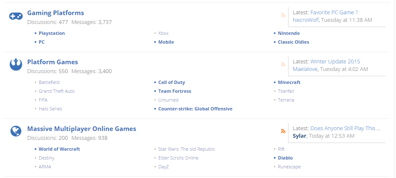Open the Elder Scrolls Online subforum
396x178 pixels.
[178, 158]
